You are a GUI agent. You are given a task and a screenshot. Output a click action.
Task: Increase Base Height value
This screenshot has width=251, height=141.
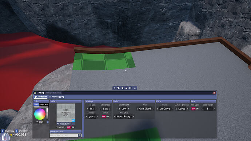tap(214, 109)
